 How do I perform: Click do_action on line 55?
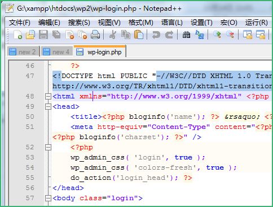click(91, 178)
